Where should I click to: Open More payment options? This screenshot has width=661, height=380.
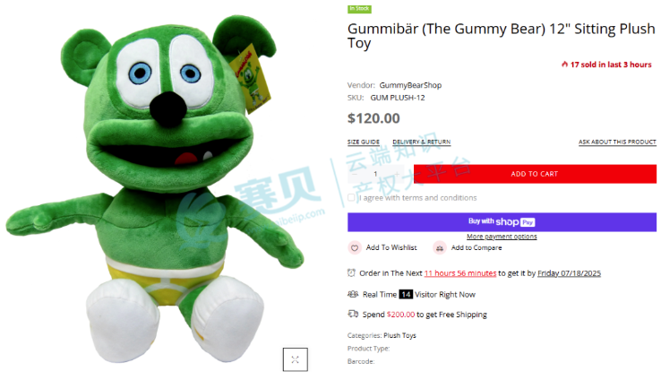[x=502, y=237]
